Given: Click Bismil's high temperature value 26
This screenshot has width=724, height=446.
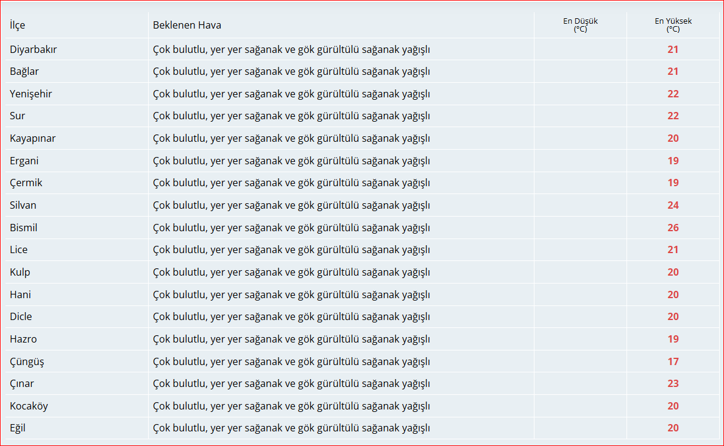Looking at the screenshot, I should pyautogui.click(x=673, y=228).
